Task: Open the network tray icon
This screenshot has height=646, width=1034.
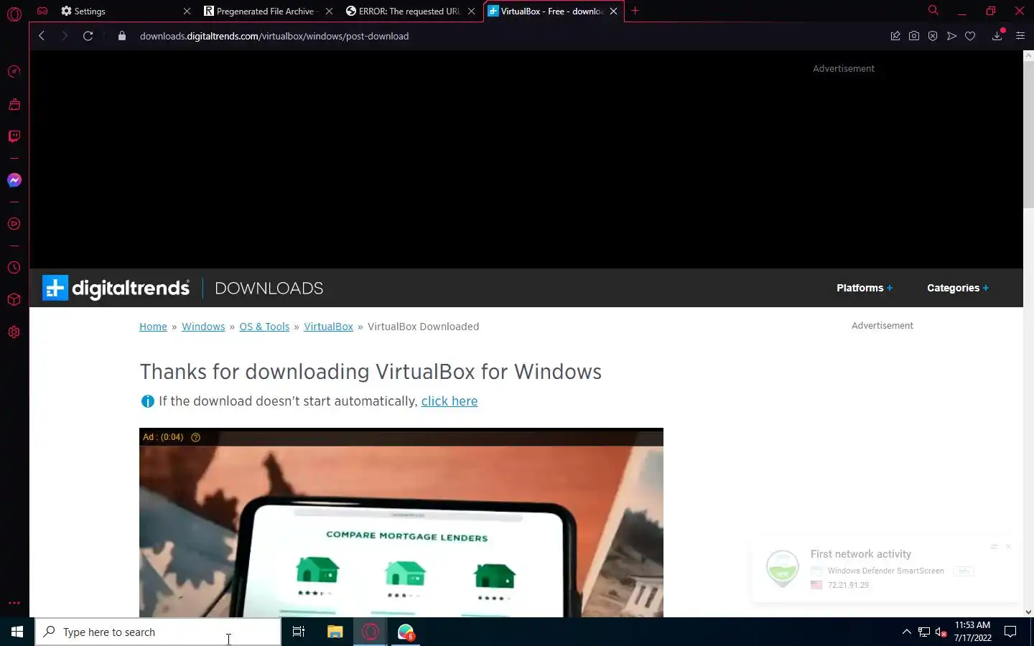Action: (x=924, y=632)
